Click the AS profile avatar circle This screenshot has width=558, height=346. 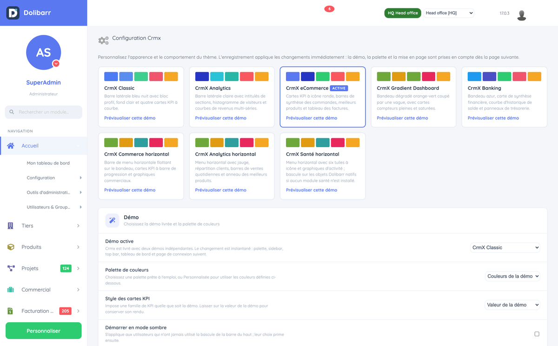point(44,52)
